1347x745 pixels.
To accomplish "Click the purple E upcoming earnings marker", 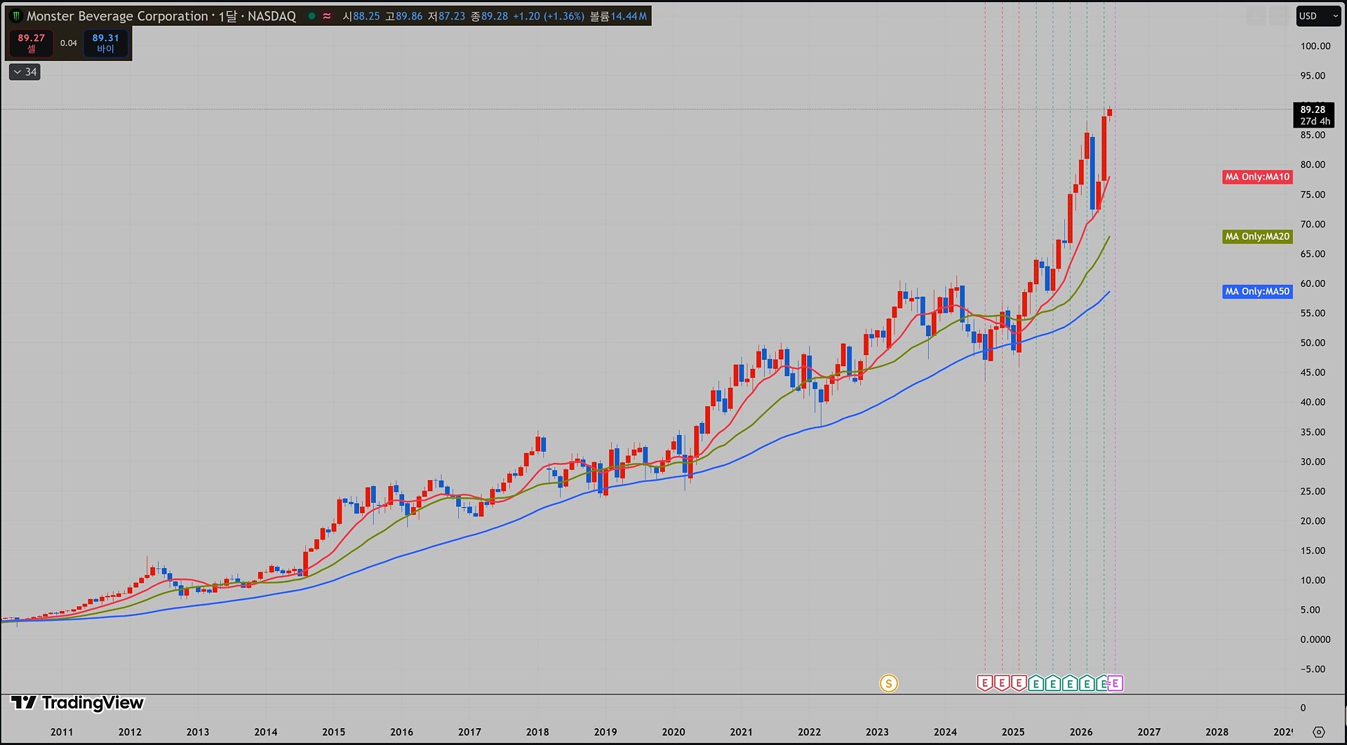I will [x=1115, y=683].
